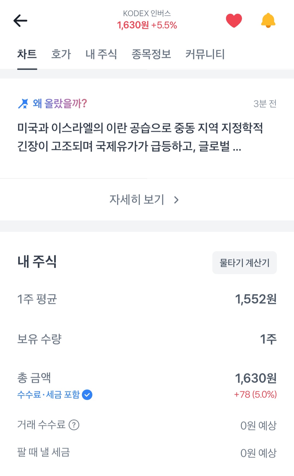Tap the yellow bell alert icon
The height and width of the screenshot is (476, 294).
(x=268, y=20)
